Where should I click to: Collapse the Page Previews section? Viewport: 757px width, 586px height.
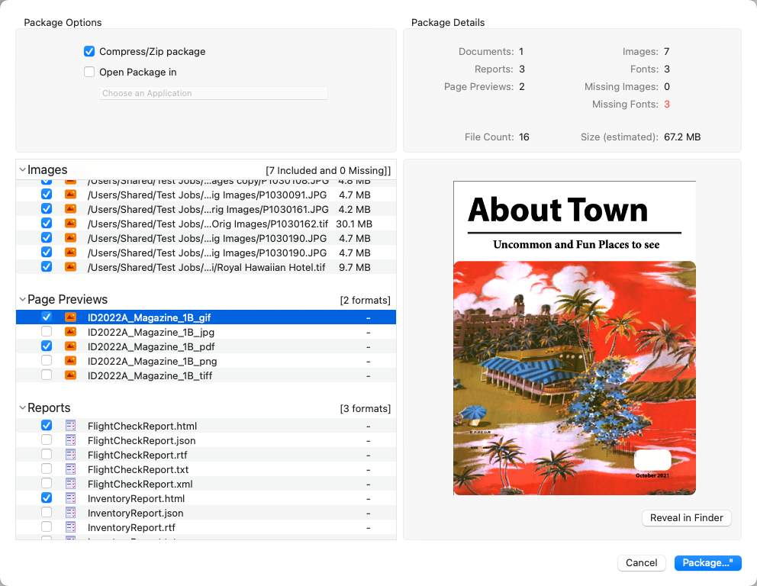point(22,299)
